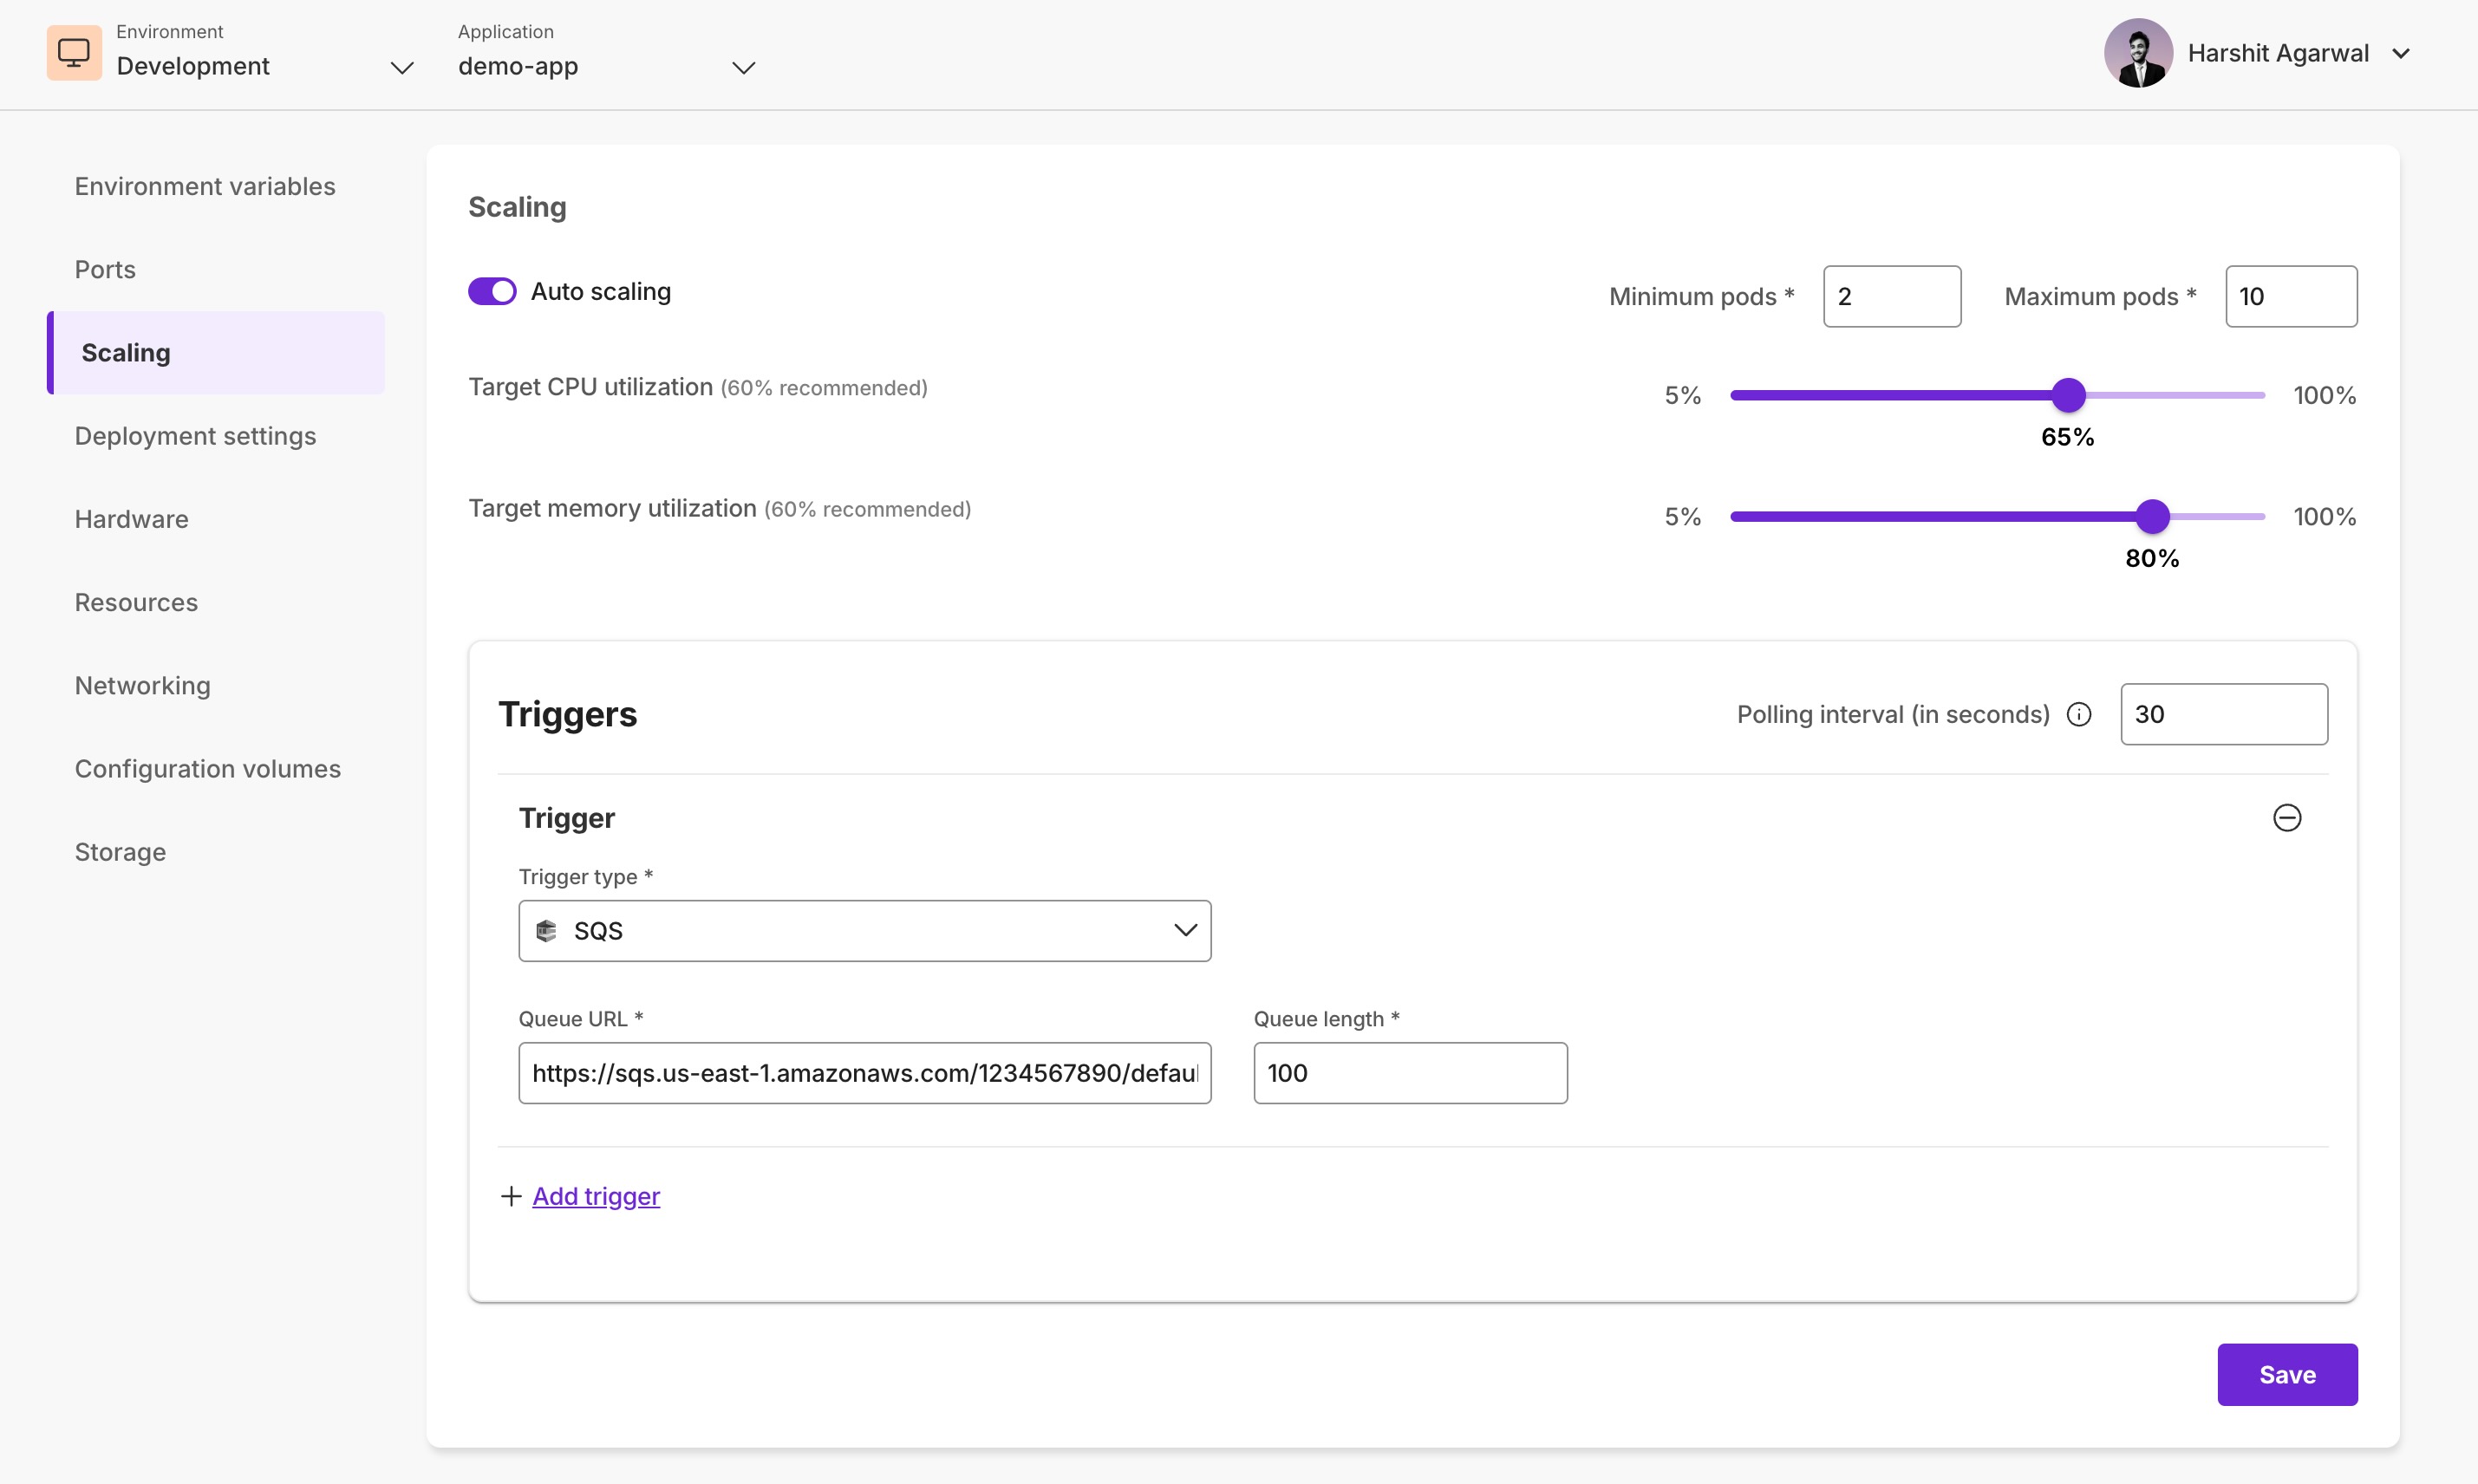Click the Harshit Agarwal profile chevron icon
Image resolution: width=2478 pixels, height=1484 pixels.
coord(2403,53)
